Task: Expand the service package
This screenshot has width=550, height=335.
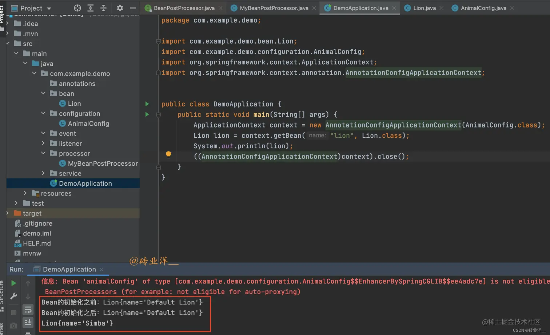Action: pos(43,173)
